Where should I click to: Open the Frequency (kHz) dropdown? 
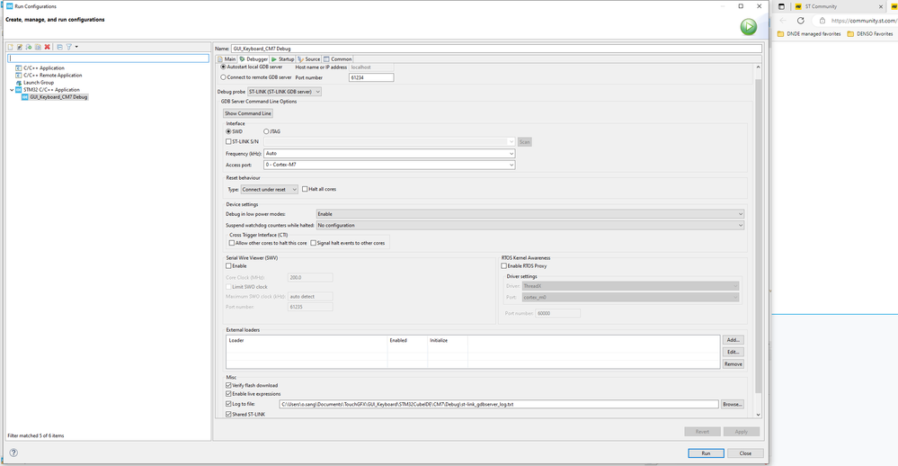click(389, 154)
